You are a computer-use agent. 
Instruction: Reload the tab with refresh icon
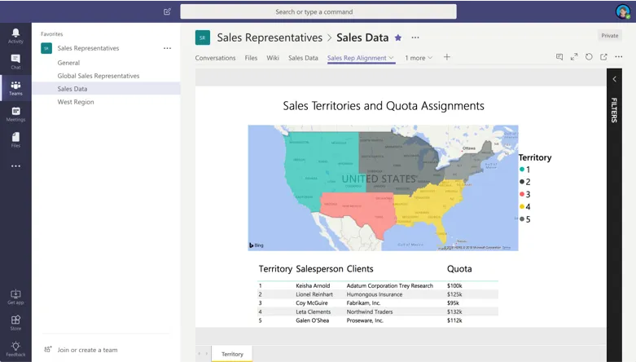point(589,57)
